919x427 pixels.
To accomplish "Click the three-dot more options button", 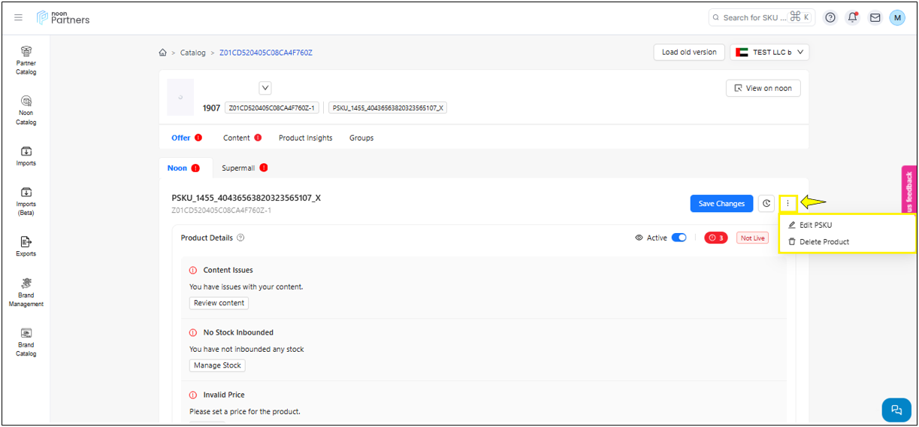I will 787,203.
